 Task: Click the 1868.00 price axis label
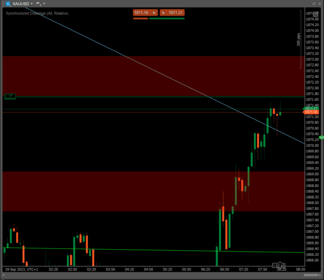(312, 203)
